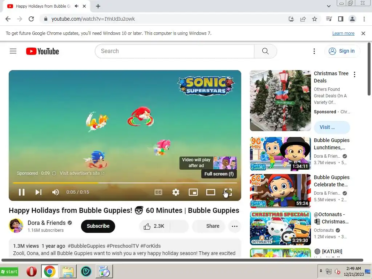Open Christmas Tree Deals ad thumbnail
The image size is (372, 279).
280,101
